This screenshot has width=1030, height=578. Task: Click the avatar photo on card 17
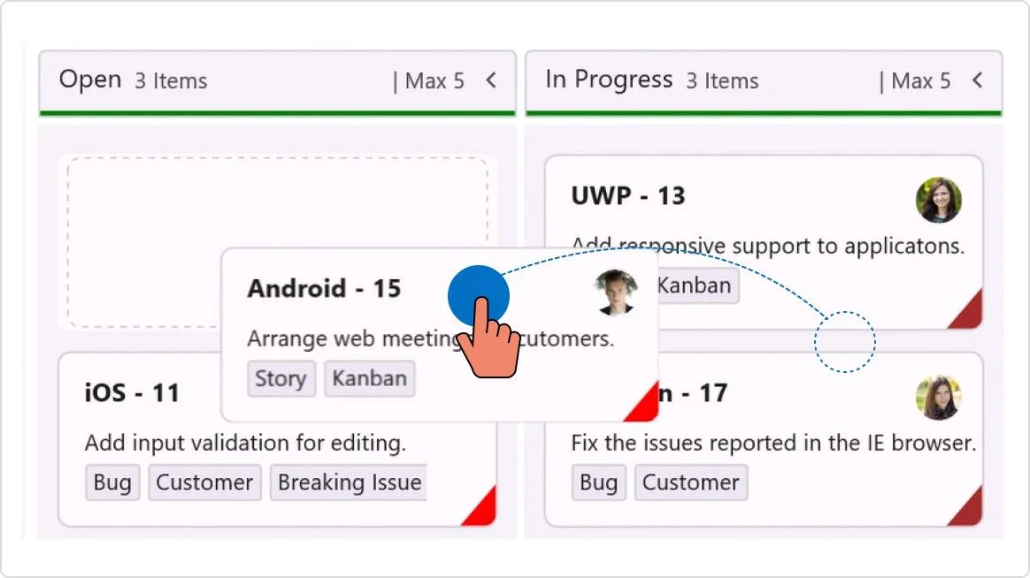[x=938, y=398]
